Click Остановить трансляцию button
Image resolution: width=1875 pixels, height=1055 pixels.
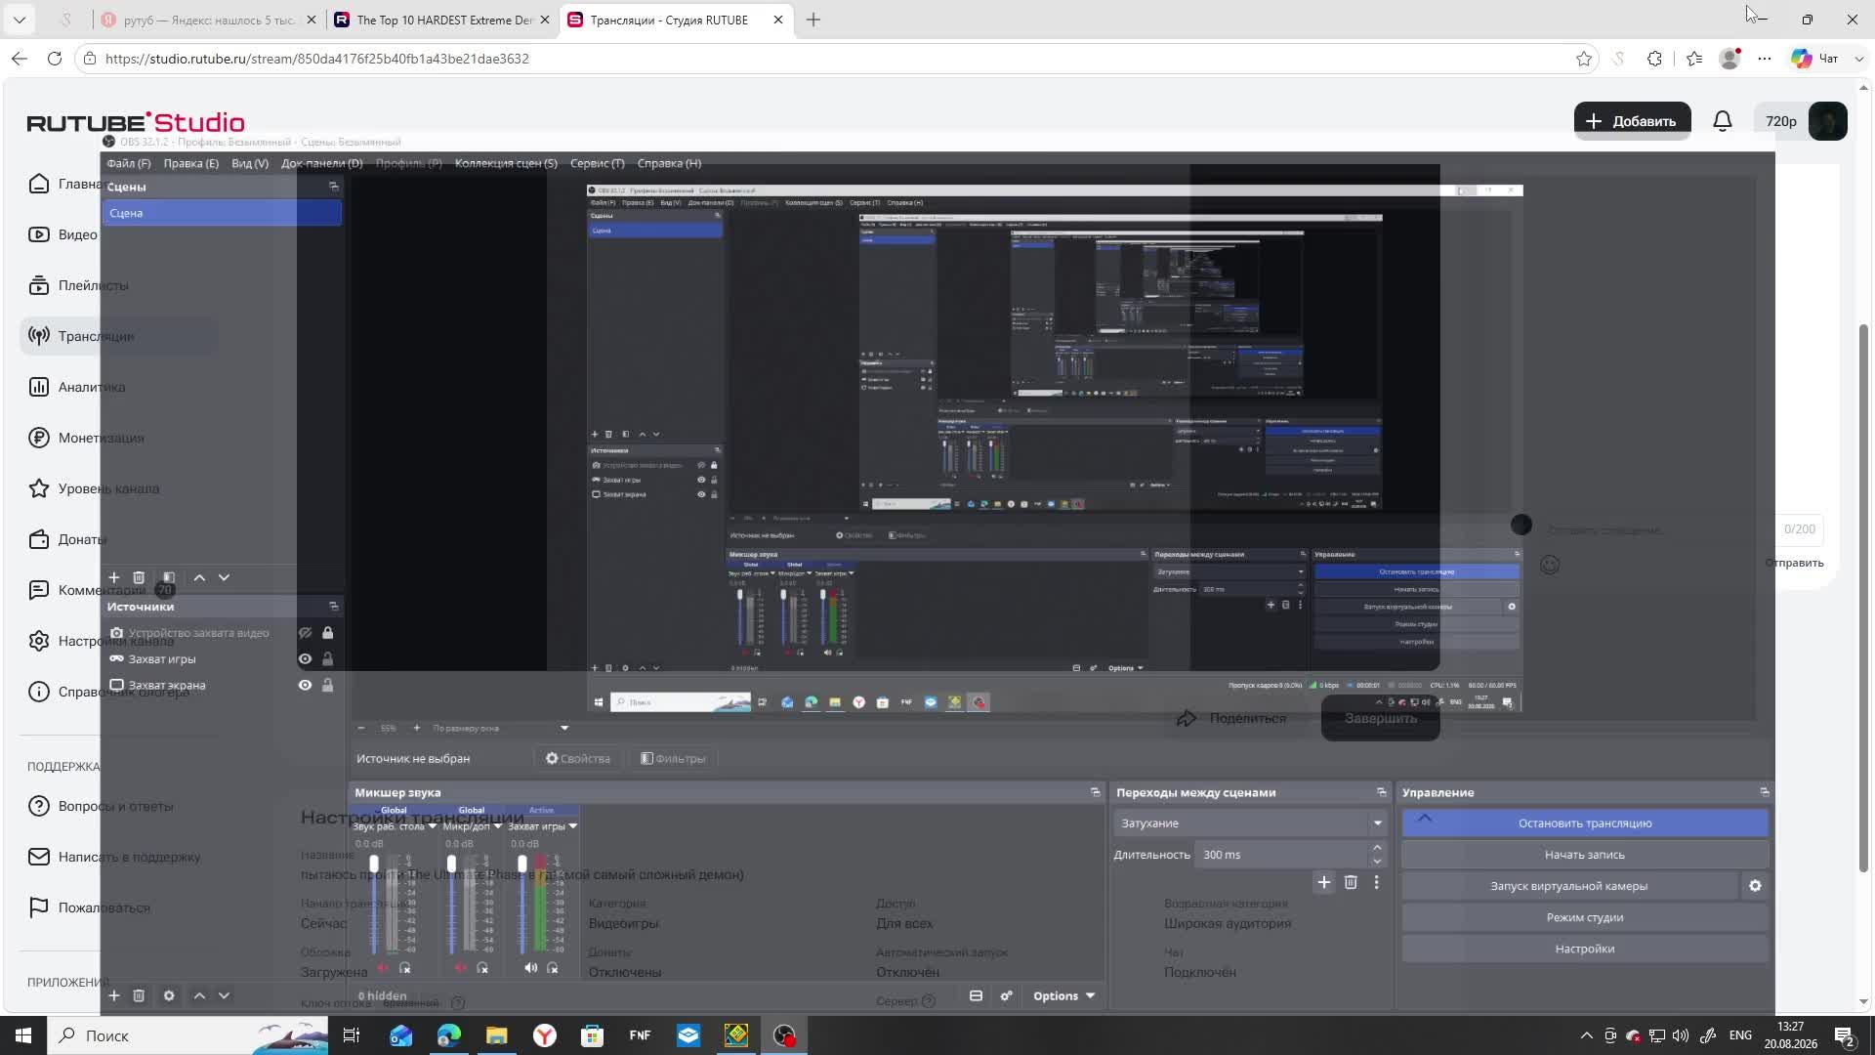pos(1585,823)
